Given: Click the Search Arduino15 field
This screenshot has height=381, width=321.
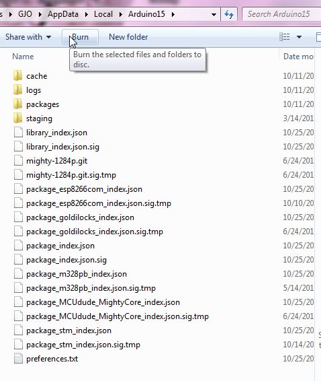Looking at the screenshot, I should point(281,14).
